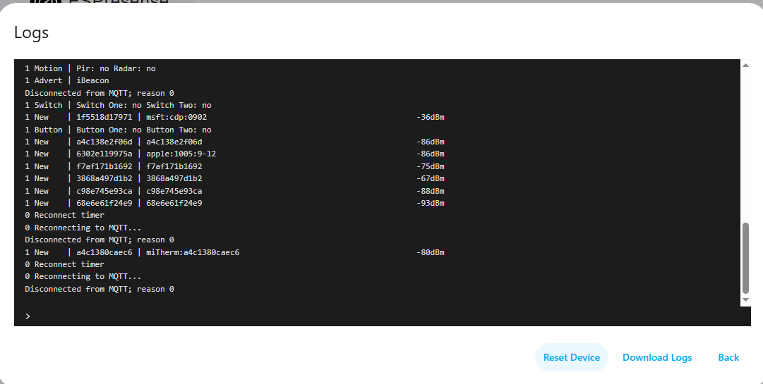Click the -93dBm signal value
This screenshot has width=763, height=384.
coord(430,203)
